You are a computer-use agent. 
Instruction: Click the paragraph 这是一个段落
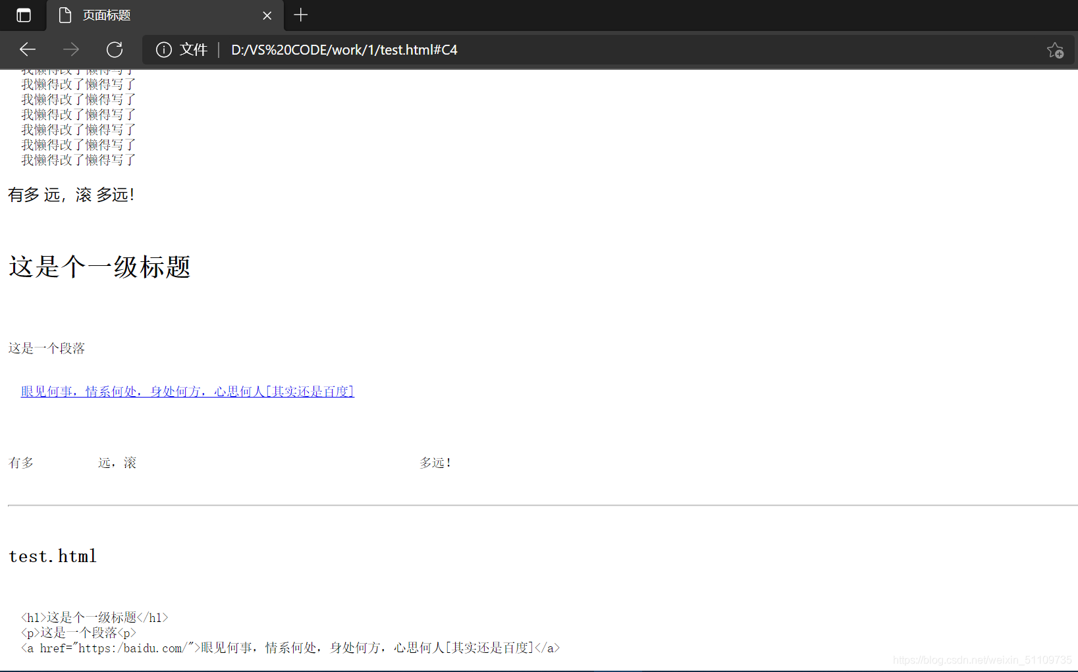[x=46, y=348]
